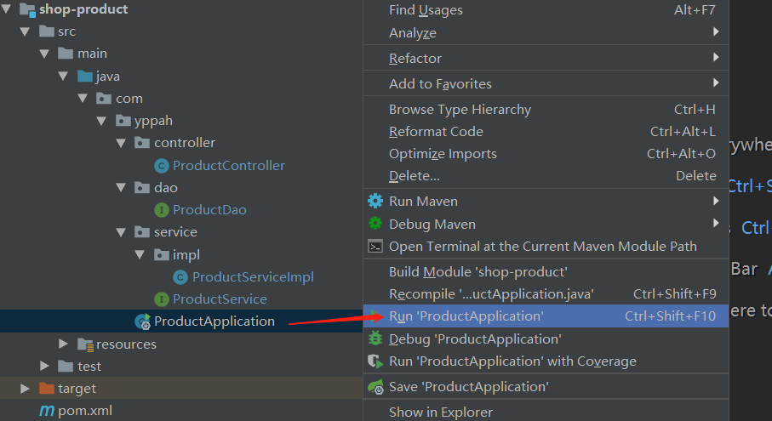Click the controller package icon
Viewport: 772px width, 421px height.
142,143
